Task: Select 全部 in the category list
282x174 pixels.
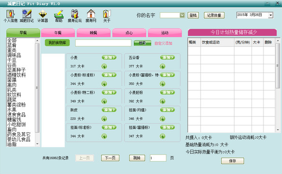Action: coord(11,41)
